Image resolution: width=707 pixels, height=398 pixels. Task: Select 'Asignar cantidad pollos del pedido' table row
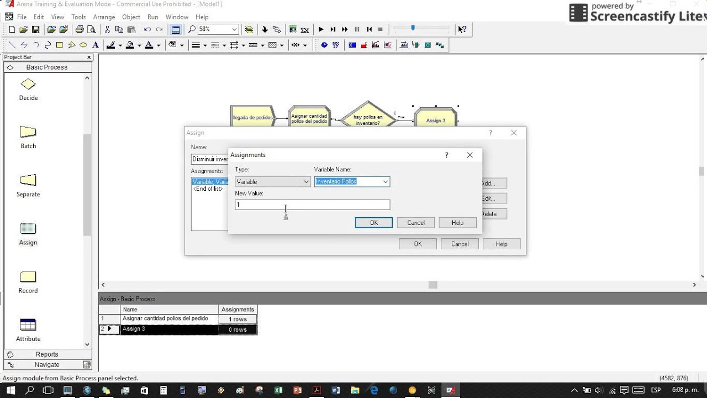click(x=169, y=319)
